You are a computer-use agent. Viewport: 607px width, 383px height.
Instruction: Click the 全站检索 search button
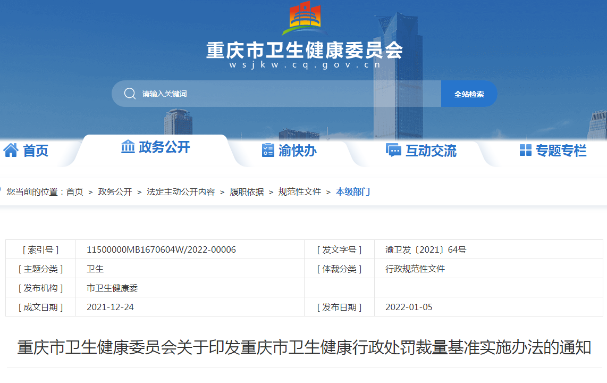(469, 94)
